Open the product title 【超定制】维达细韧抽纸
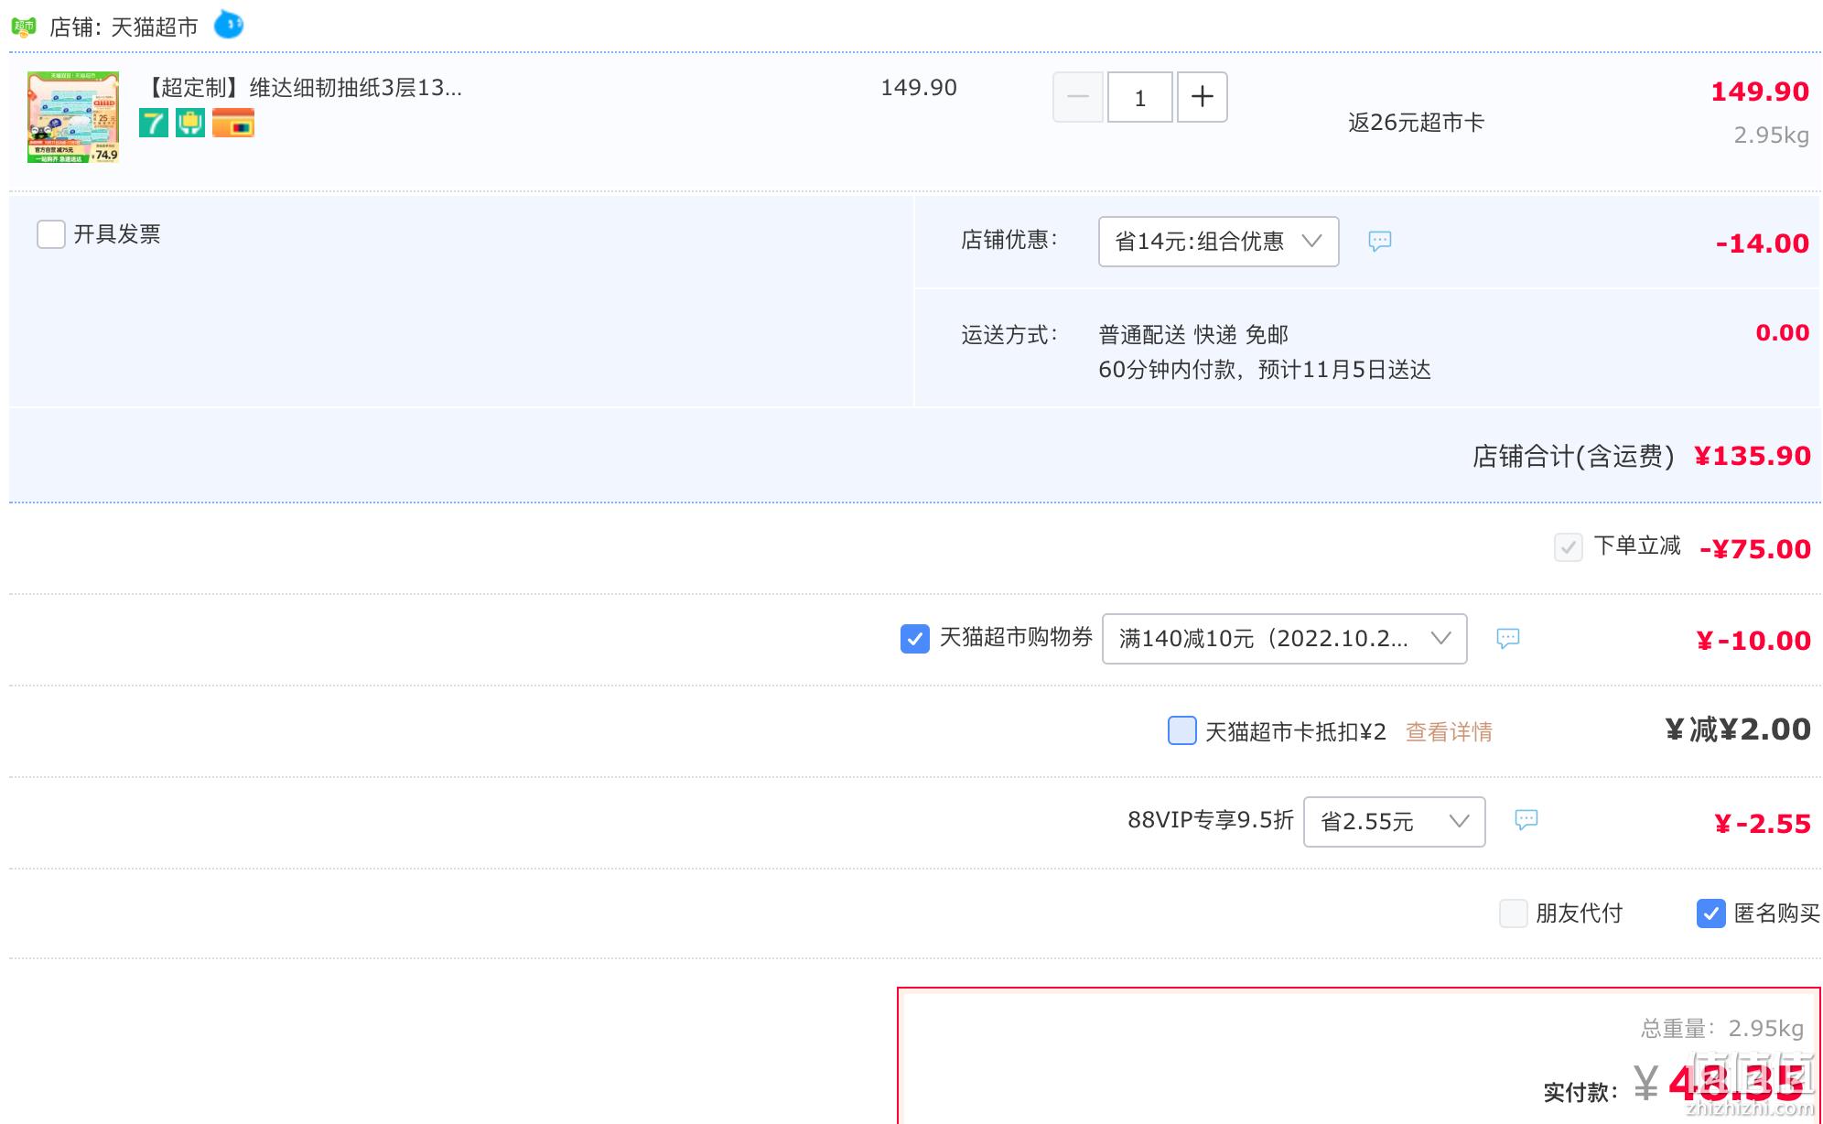 click(305, 88)
